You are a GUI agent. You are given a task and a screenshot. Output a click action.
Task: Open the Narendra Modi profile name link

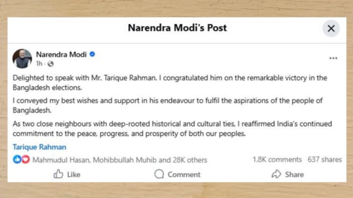coord(61,54)
